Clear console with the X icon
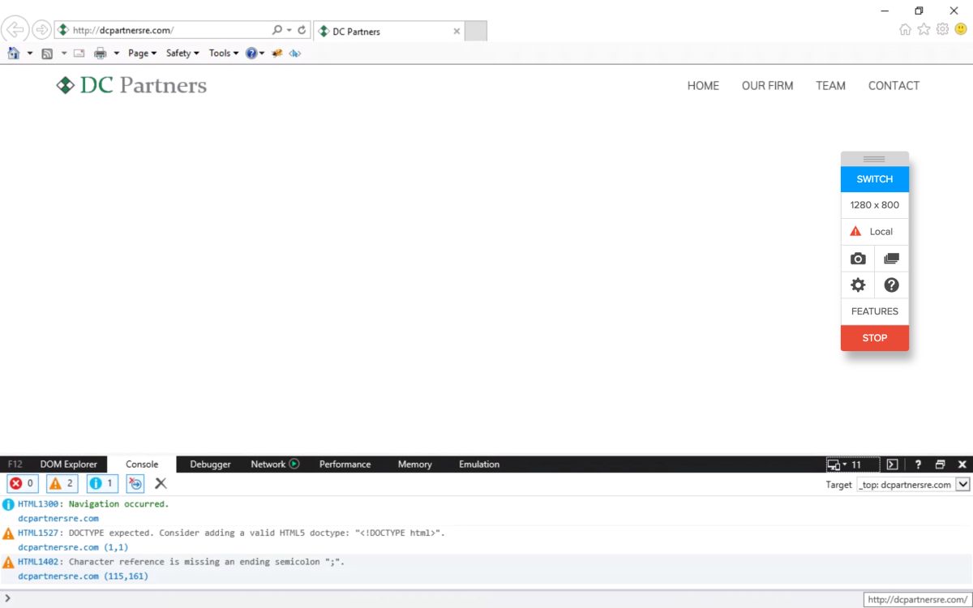The width and height of the screenshot is (973, 608). point(161,484)
